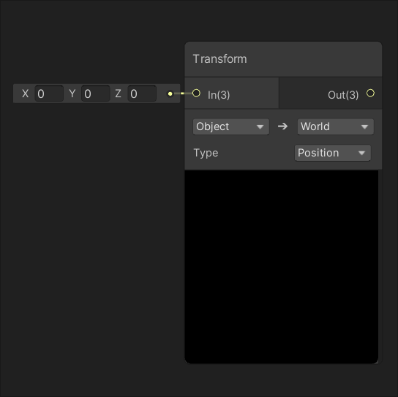Click the Out(3) output port circle
The height and width of the screenshot is (397, 398).
point(370,93)
